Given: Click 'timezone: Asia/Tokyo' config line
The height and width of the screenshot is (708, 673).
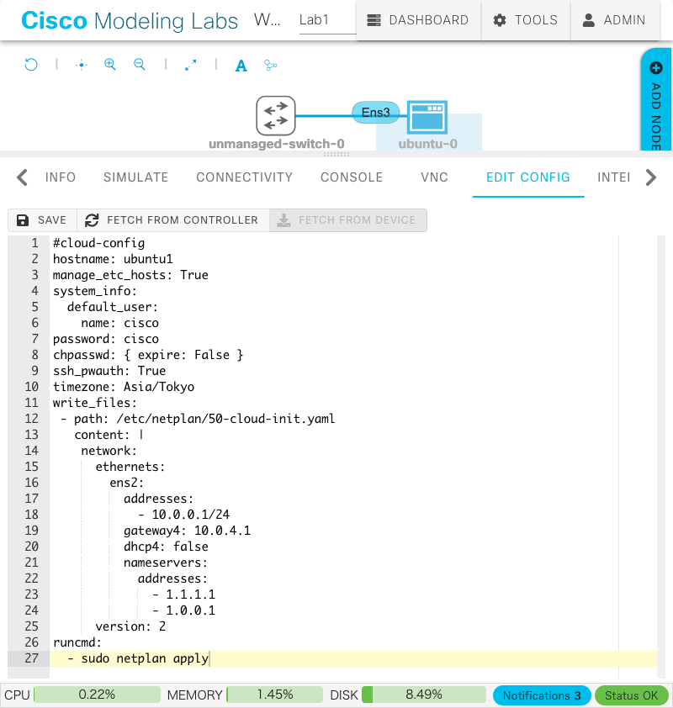Looking at the screenshot, I should tap(124, 387).
